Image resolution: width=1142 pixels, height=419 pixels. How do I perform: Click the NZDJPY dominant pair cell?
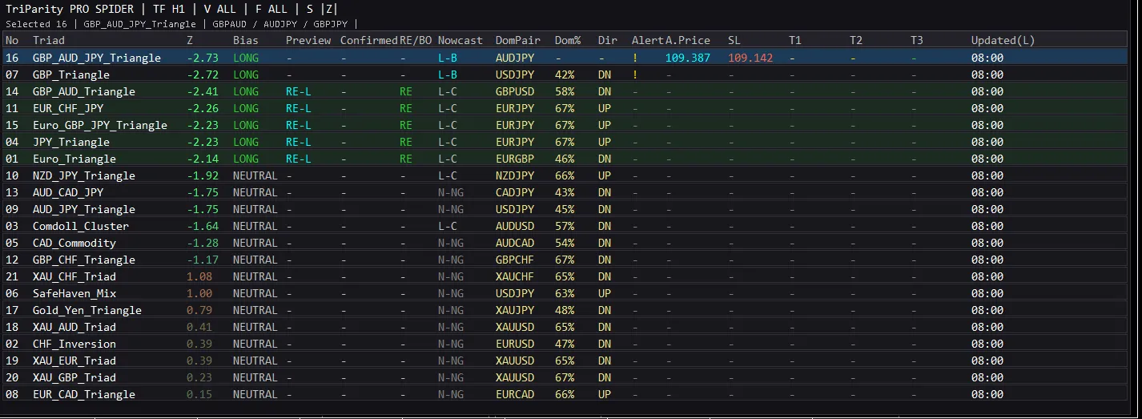click(x=515, y=175)
